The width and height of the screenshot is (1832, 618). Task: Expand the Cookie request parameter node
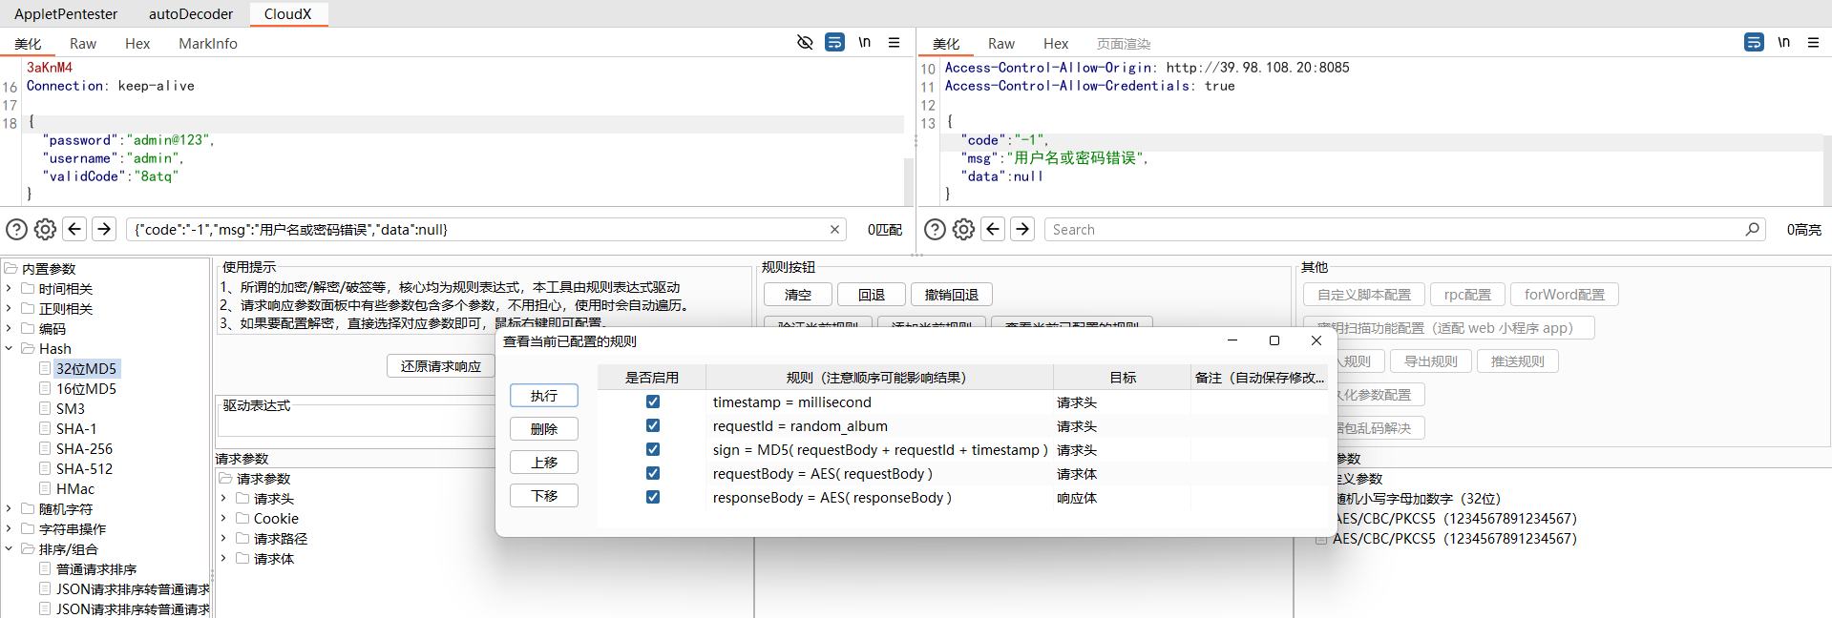pos(223,519)
